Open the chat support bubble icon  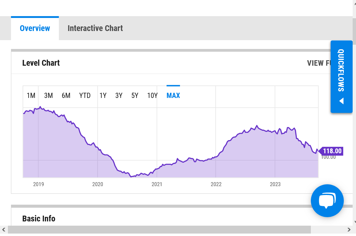[327, 201]
